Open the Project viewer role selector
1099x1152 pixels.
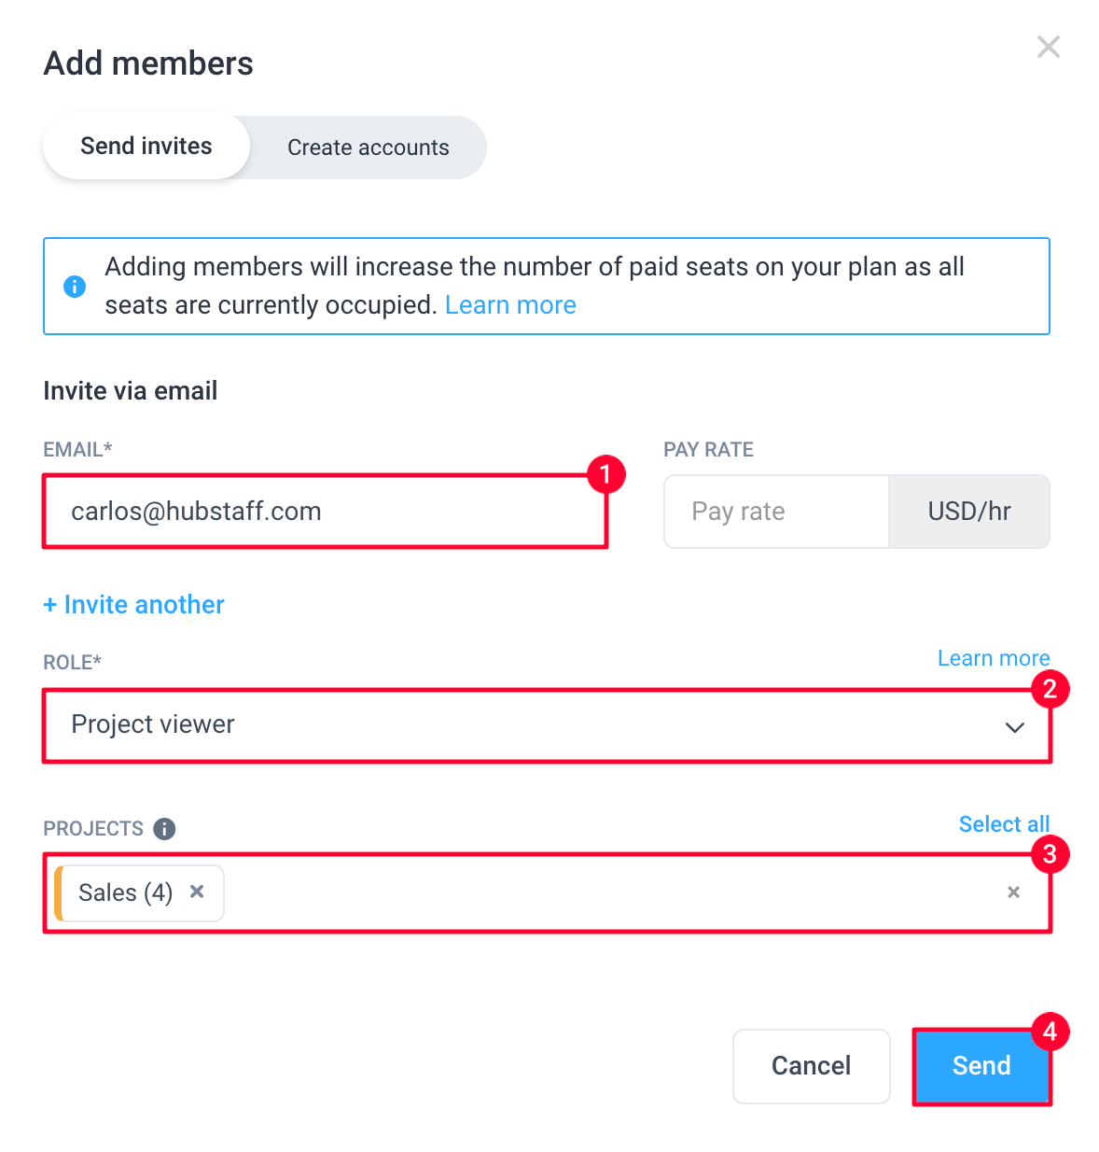(547, 725)
